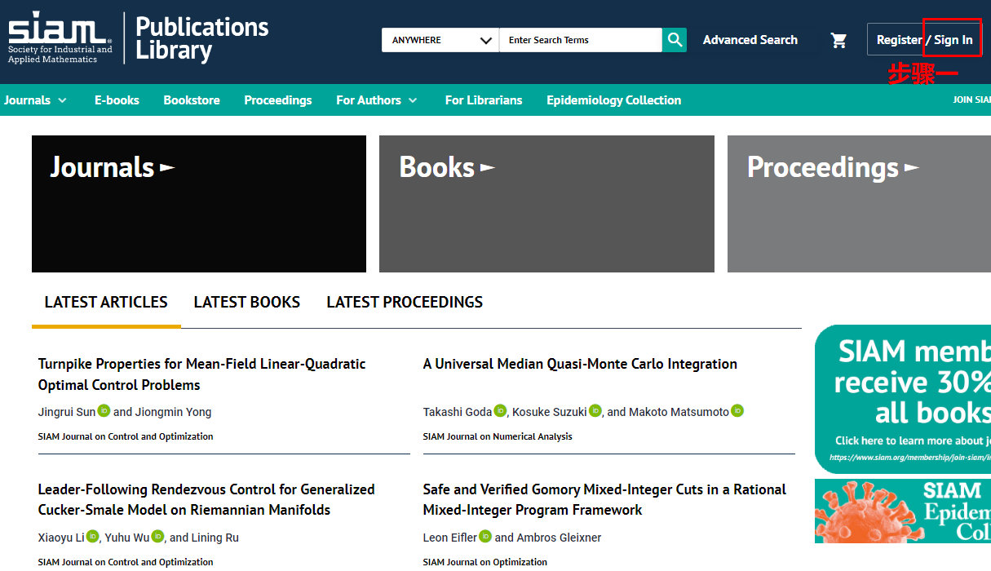Click the magnifier search button
This screenshot has width=991, height=571.
[x=675, y=40]
